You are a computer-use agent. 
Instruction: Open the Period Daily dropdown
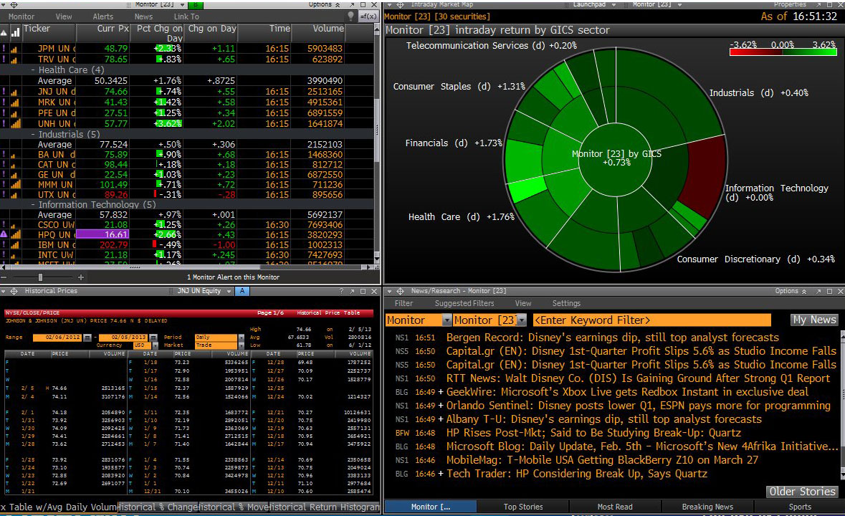241,338
